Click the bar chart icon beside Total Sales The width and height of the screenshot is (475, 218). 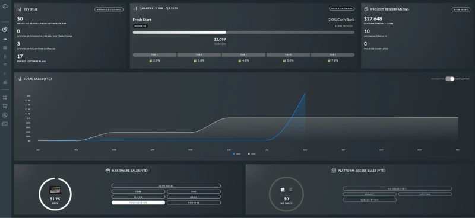(x=20, y=79)
